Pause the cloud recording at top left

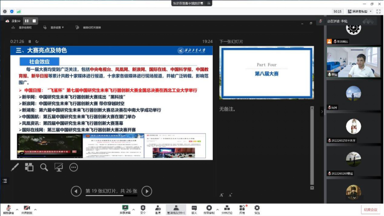(26, 21)
